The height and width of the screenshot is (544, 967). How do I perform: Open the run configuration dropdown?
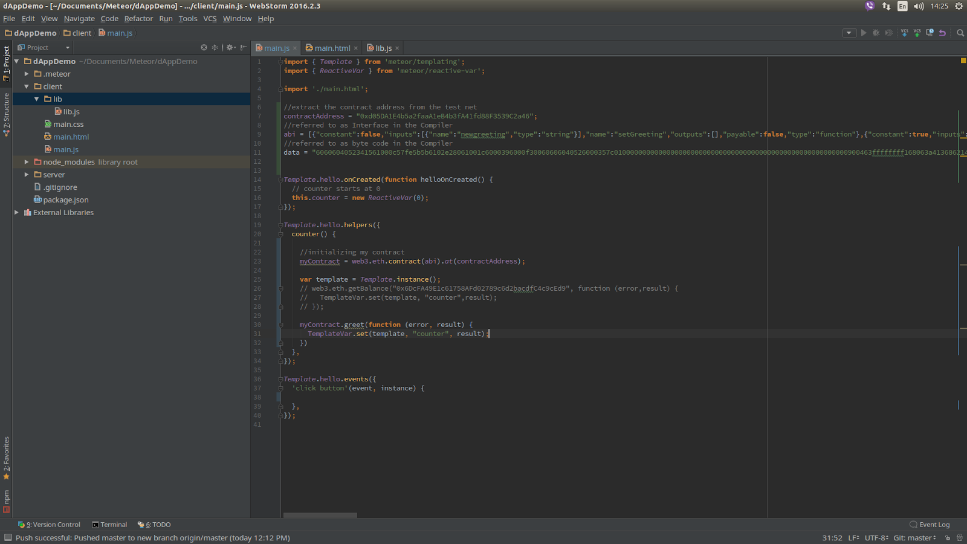tap(849, 33)
